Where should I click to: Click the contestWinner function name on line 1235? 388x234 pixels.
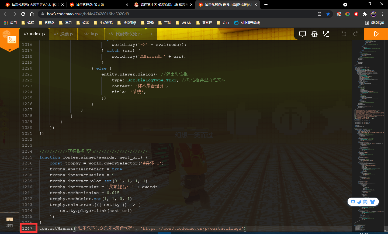point(79,157)
